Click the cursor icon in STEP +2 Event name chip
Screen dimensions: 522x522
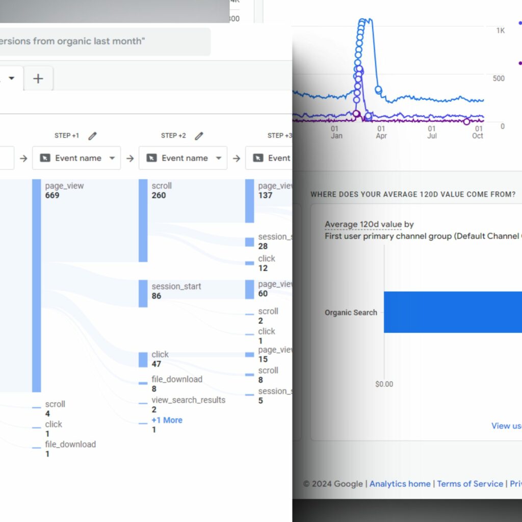153,158
